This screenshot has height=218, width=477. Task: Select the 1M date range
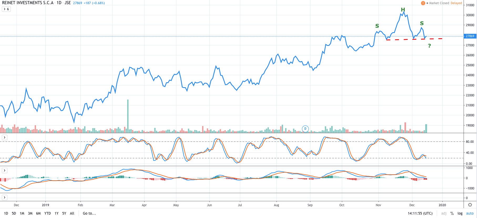pos(22,213)
